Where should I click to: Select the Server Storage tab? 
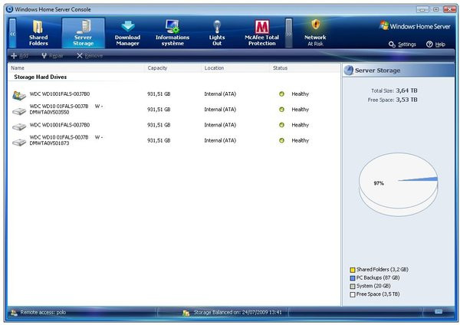pos(84,33)
